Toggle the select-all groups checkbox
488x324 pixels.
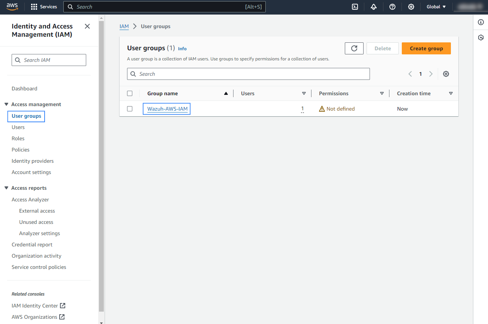(130, 93)
